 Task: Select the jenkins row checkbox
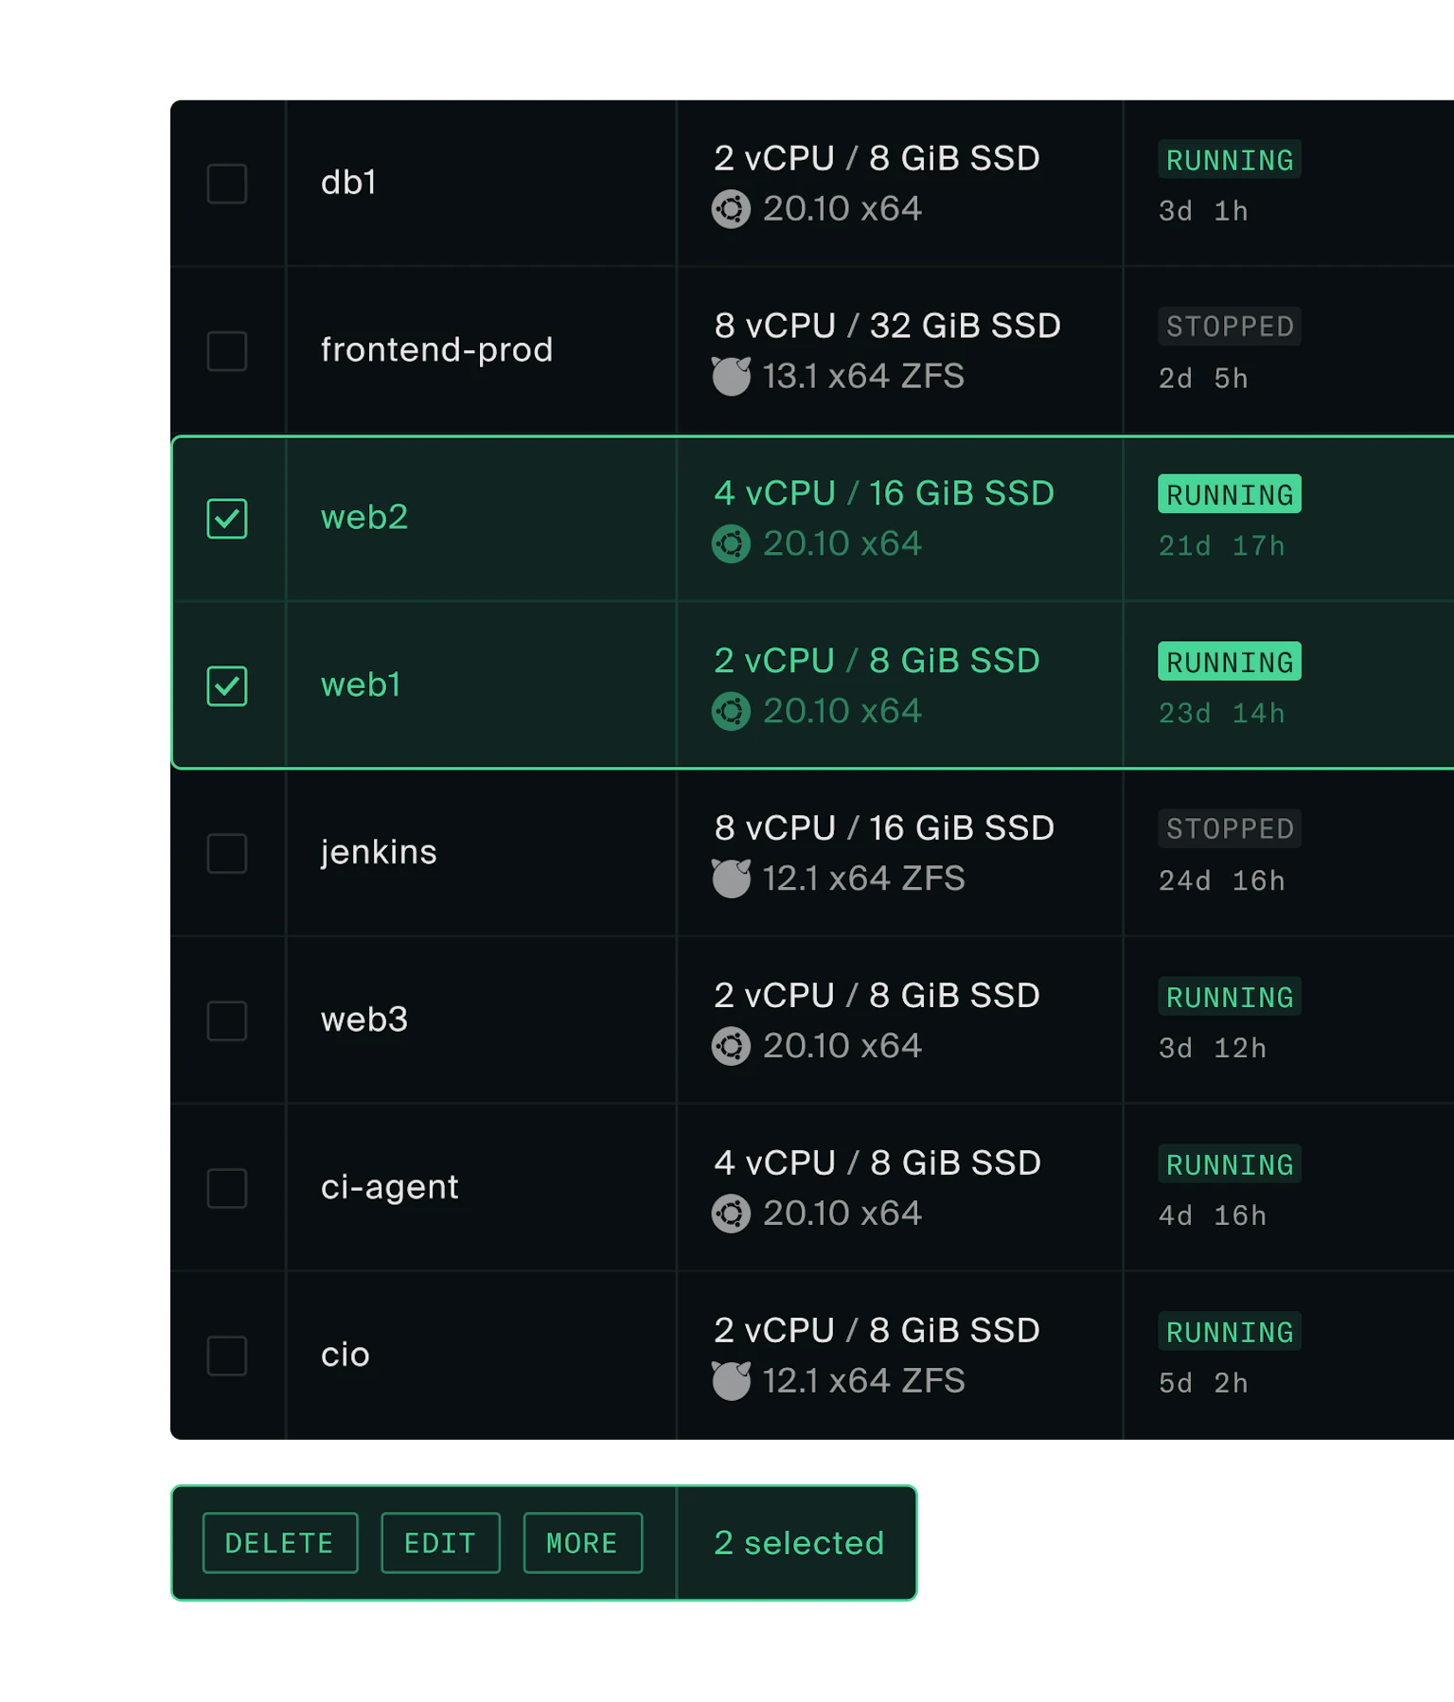pyautogui.click(x=227, y=854)
